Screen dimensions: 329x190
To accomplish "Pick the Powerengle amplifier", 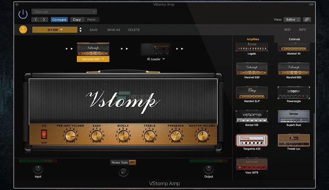I will point(294,93).
